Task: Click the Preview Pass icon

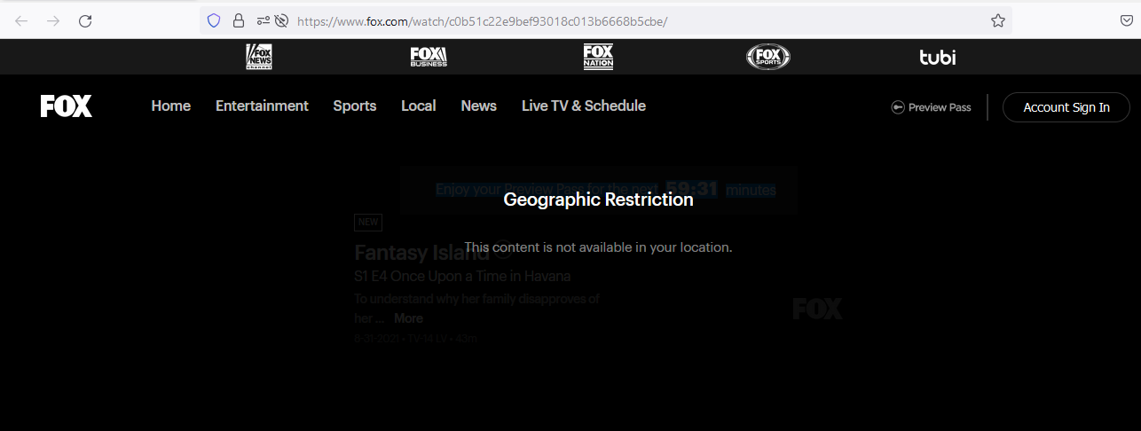Action: (898, 107)
